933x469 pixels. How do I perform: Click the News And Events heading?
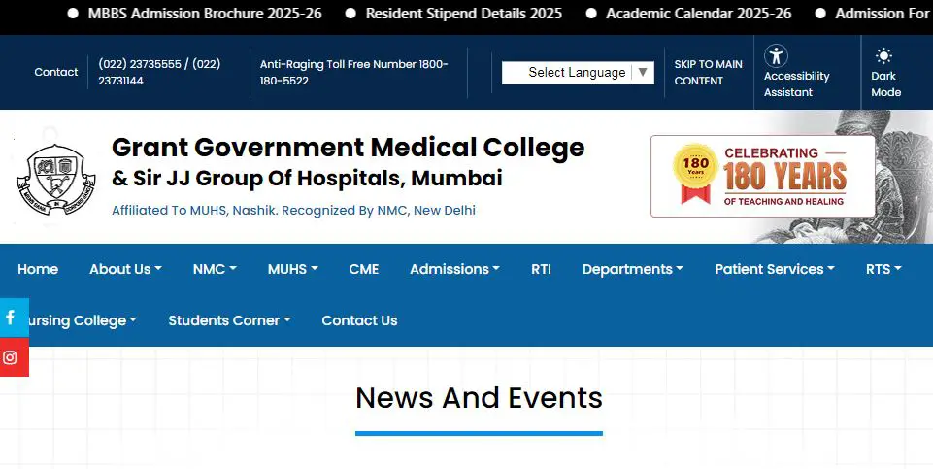click(x=479, y=397)
